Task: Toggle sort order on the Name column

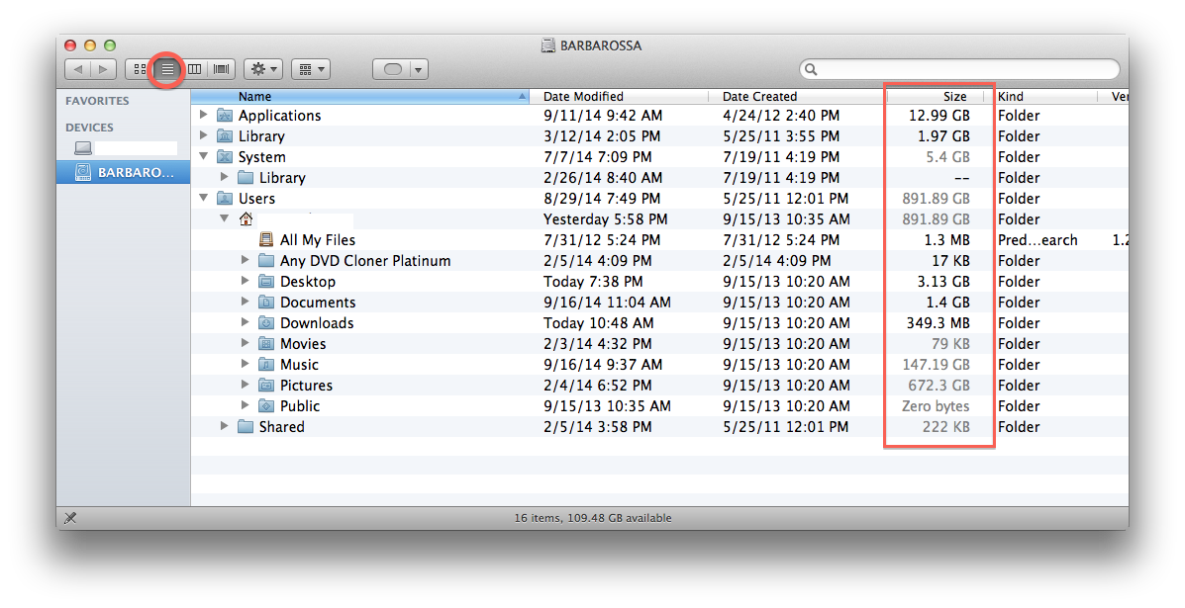Action: 255,96
